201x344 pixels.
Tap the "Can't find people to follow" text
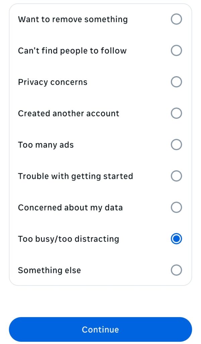pyautogui.click(x=72, y=51)
